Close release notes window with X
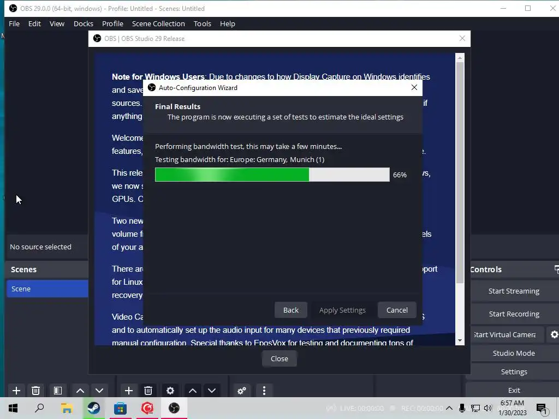Screen dimensions: 559x419 pos(462,39)
